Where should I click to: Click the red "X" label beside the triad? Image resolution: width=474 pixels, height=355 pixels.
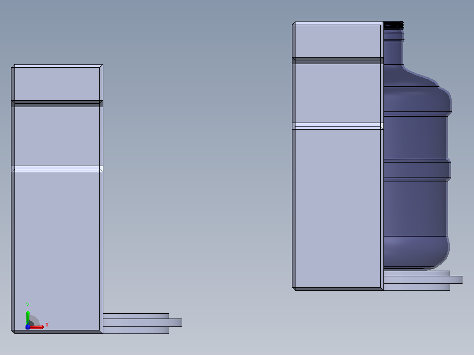tap(47, 325)
